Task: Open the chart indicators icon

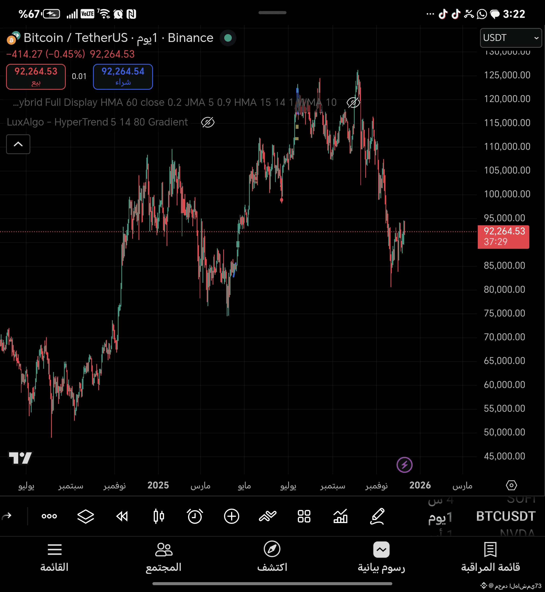Action: 341,516
